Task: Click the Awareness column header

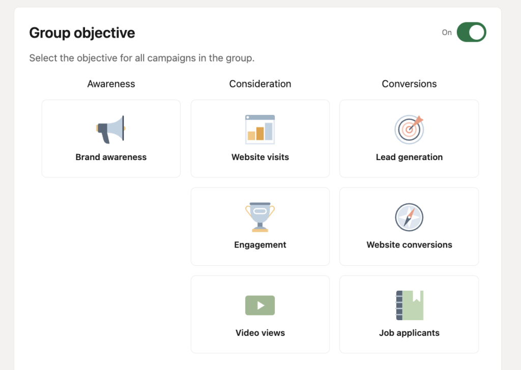Action: (x=111, y=84)
